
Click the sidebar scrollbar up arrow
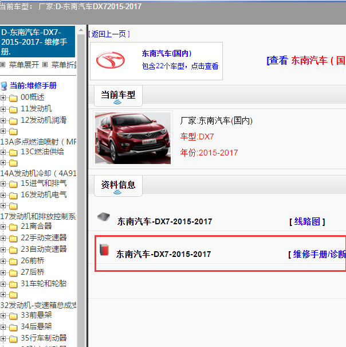(81, 30)
